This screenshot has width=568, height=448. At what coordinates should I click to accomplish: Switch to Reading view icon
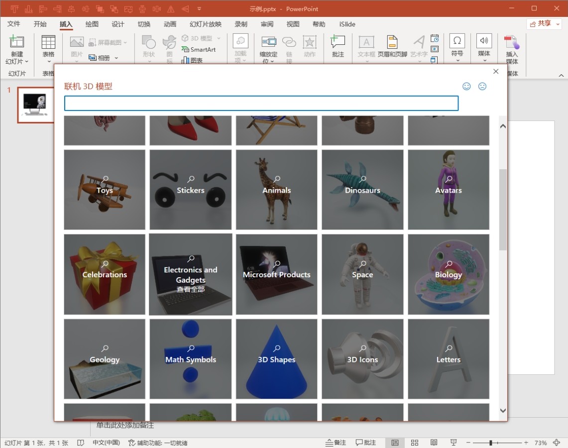click(x=434, y=443)
